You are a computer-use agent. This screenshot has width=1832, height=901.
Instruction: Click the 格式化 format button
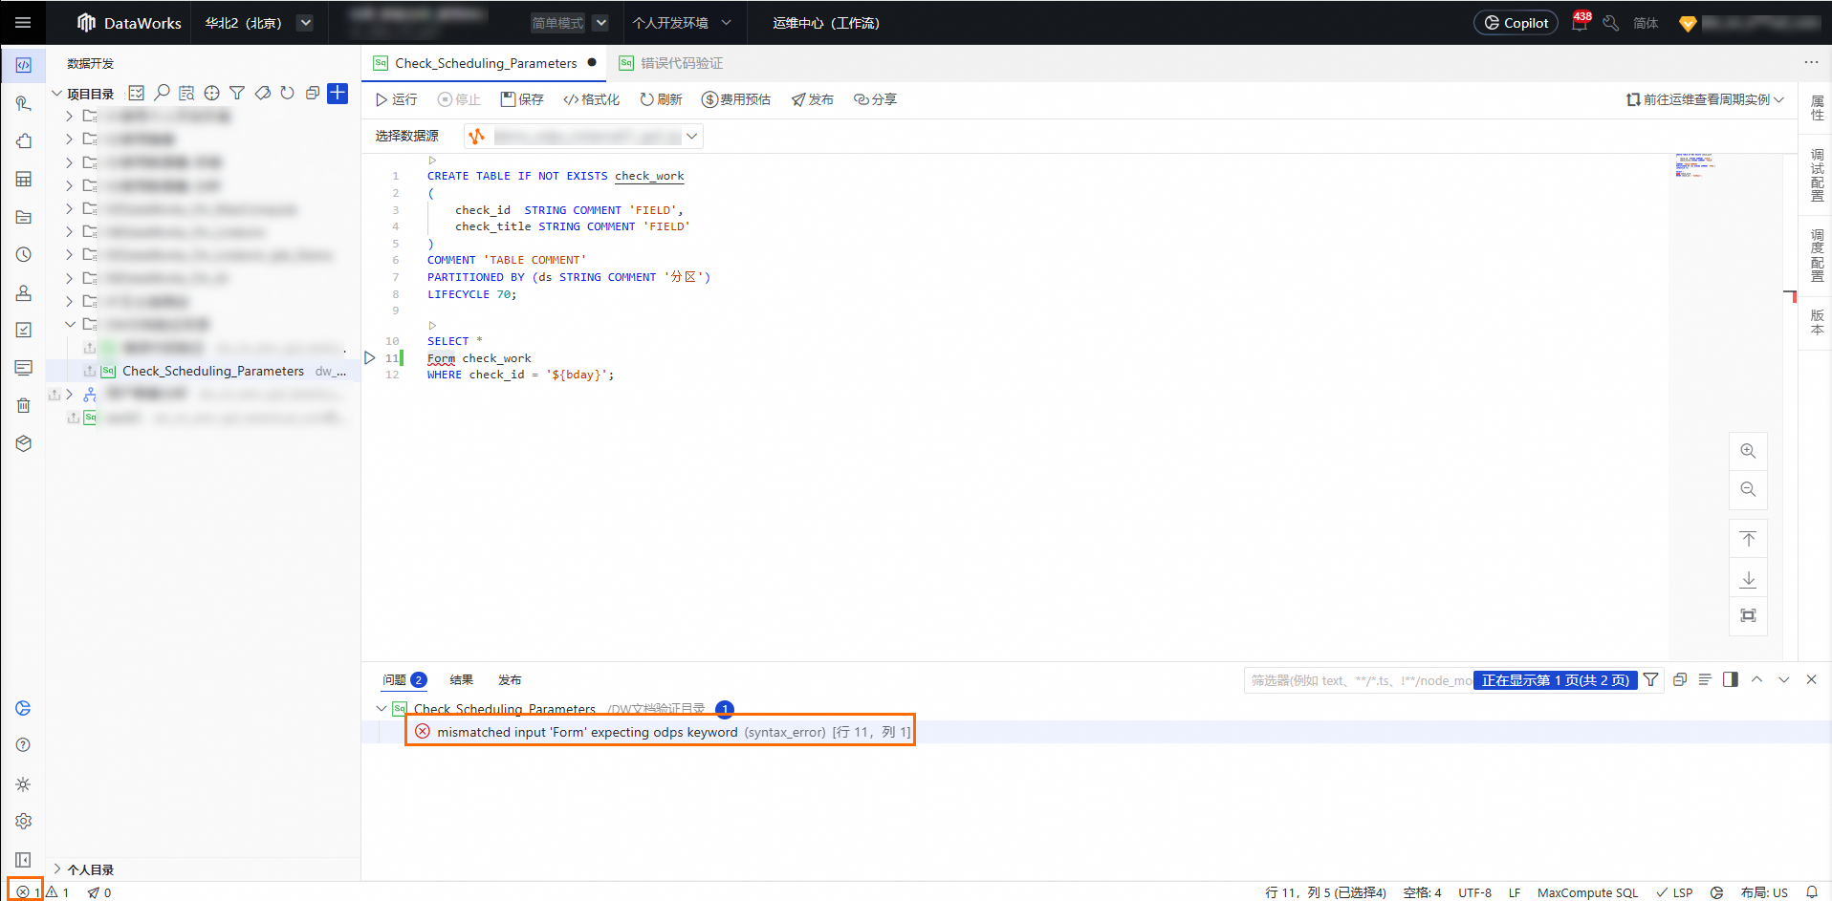pyautogui.click(x=591, y=99)
